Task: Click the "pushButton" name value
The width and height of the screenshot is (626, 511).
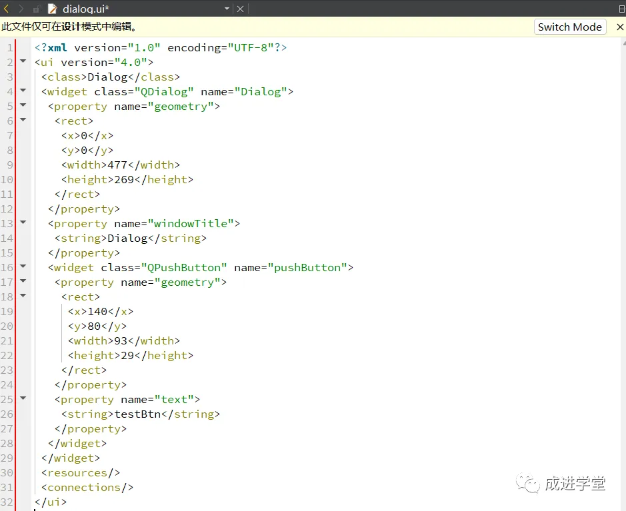Action: (307, 268)
